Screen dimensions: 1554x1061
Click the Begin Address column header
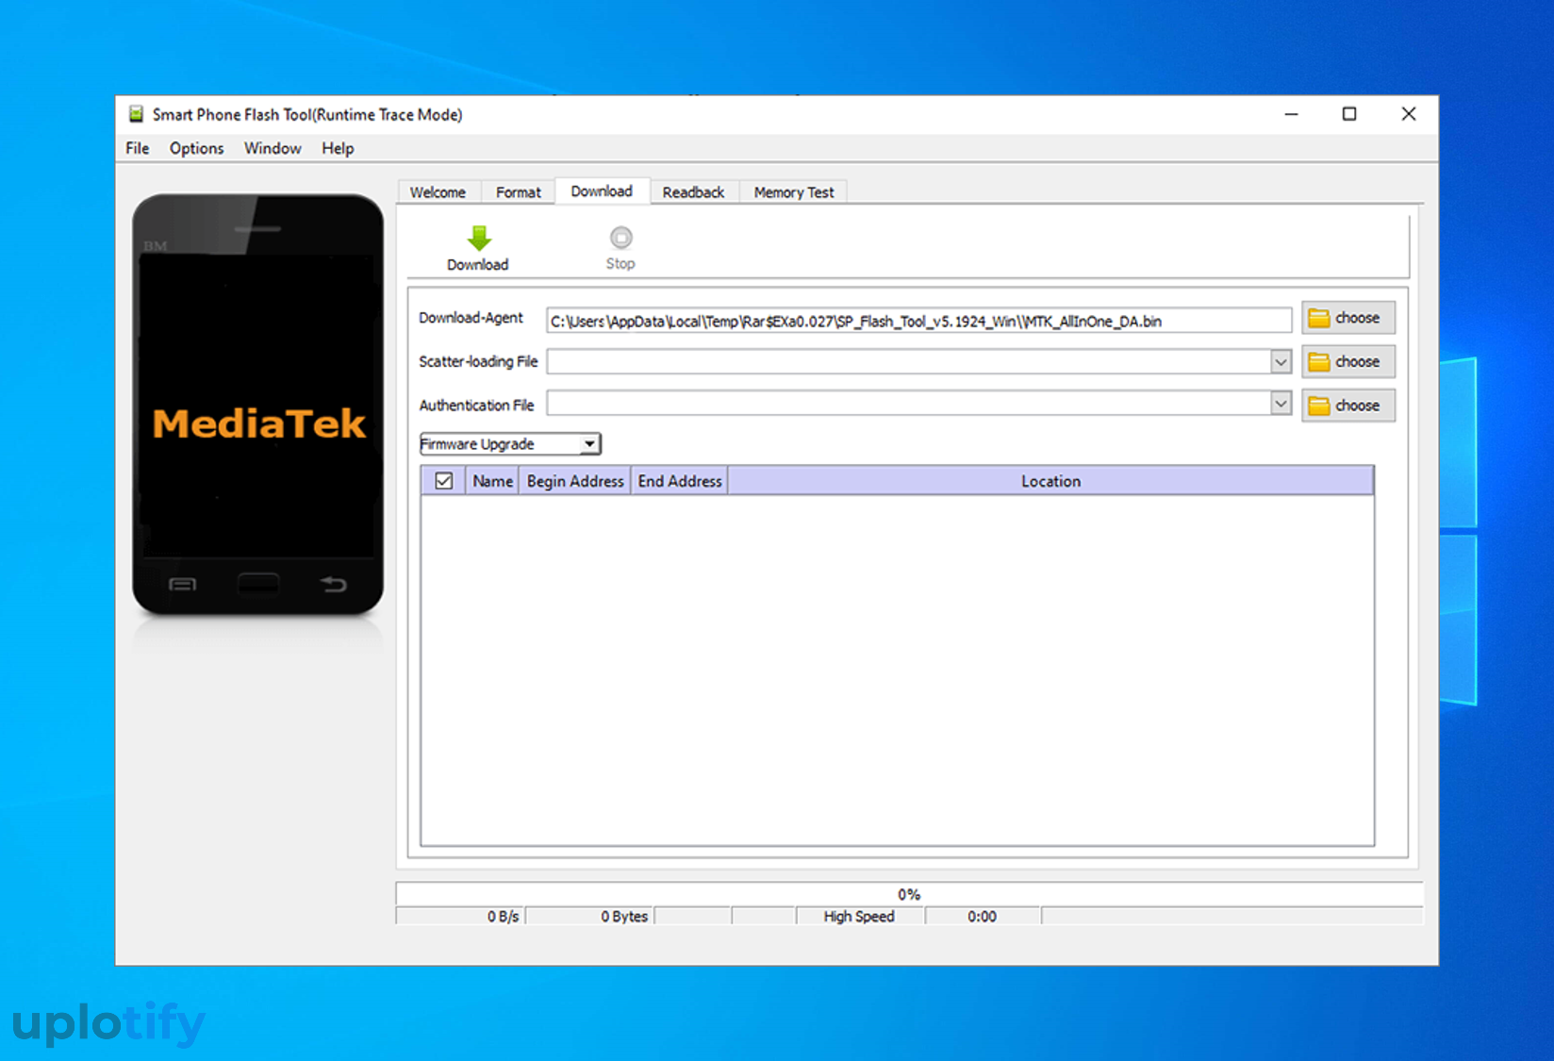574,481
